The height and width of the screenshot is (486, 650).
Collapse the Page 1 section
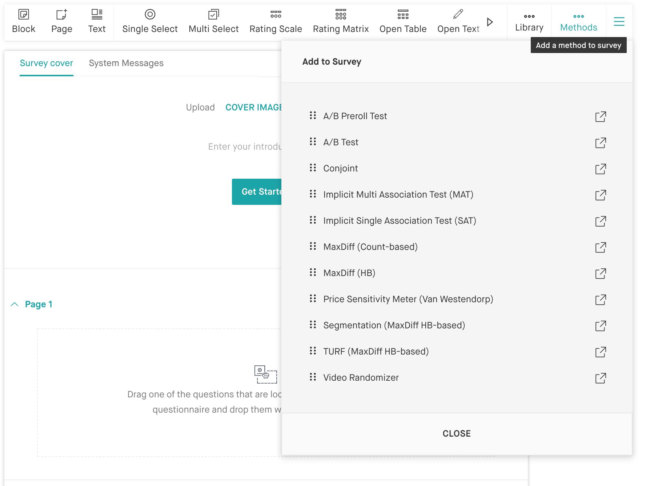[x=15, y=304]
